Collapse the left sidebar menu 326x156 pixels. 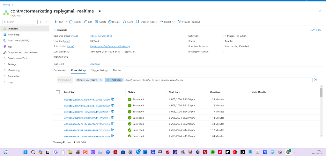pyautogui.click(x=46, y=22)
